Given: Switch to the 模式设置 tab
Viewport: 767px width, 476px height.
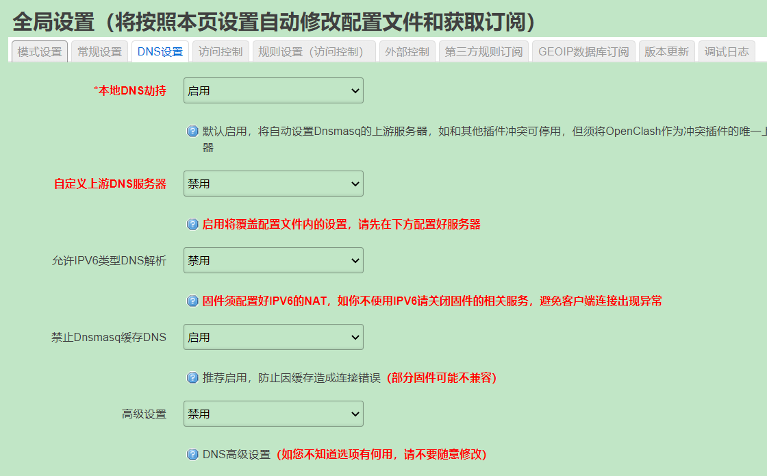Looking at the screenshot, I should pos(38,51).
